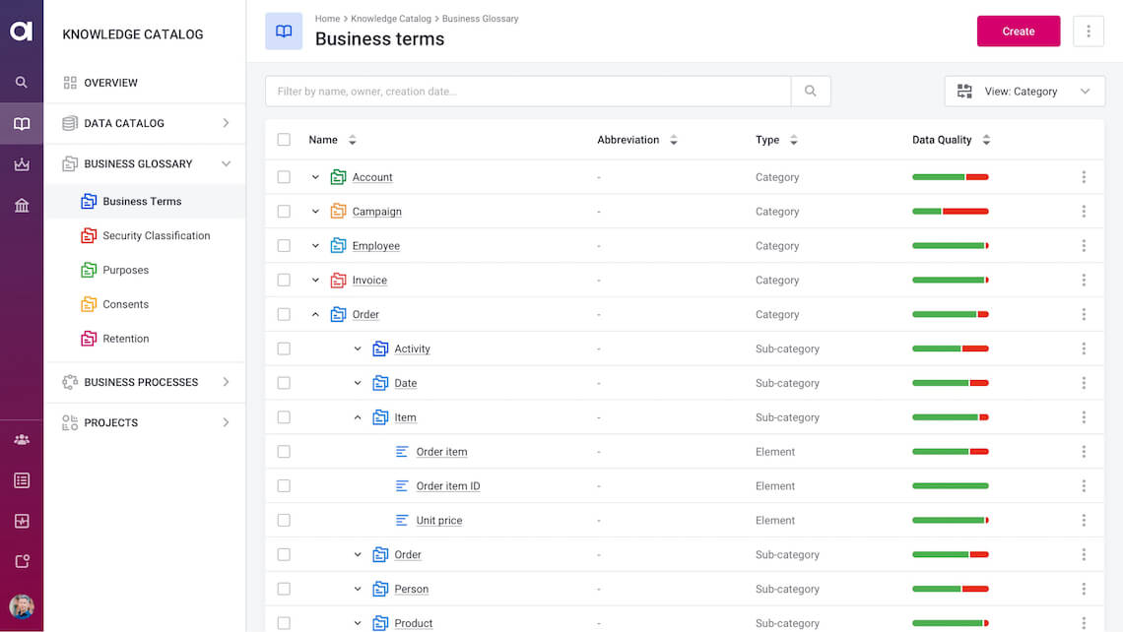Click the bank building icon in left rail
Image resolution: width=1123 pixels, height=632 pixels.
(x=21, y=205)
